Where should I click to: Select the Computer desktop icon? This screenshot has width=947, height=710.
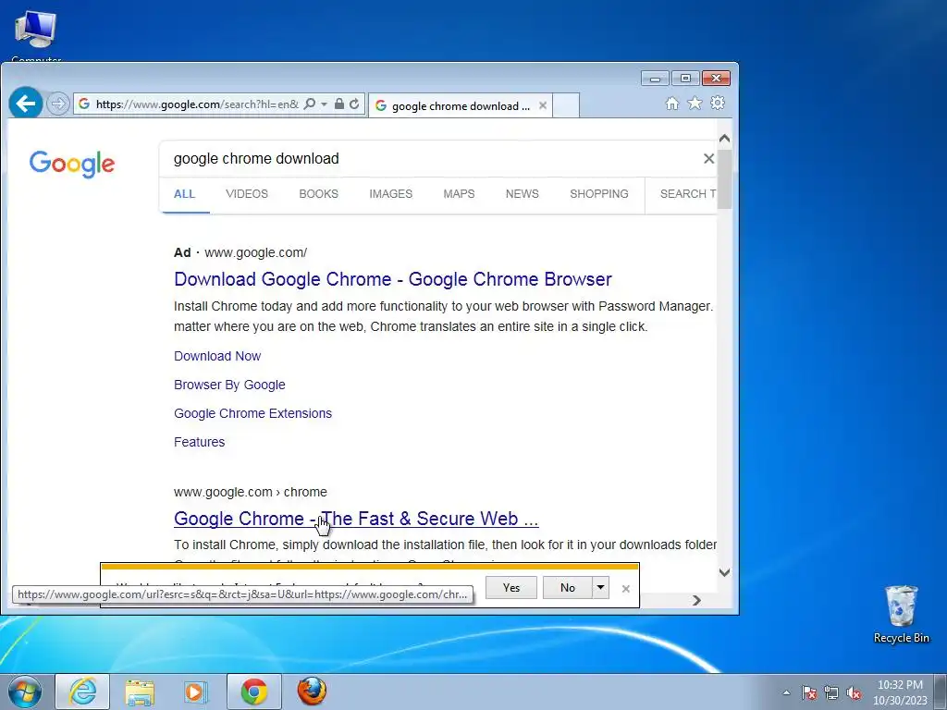click(36, 35)
